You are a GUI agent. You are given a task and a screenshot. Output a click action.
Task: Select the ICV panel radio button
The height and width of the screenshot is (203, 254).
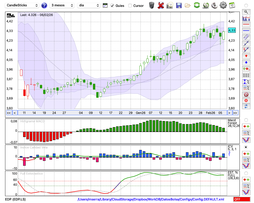246,147
